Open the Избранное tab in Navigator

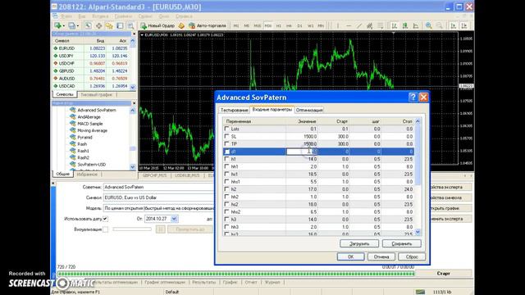[x=87, y=175]
